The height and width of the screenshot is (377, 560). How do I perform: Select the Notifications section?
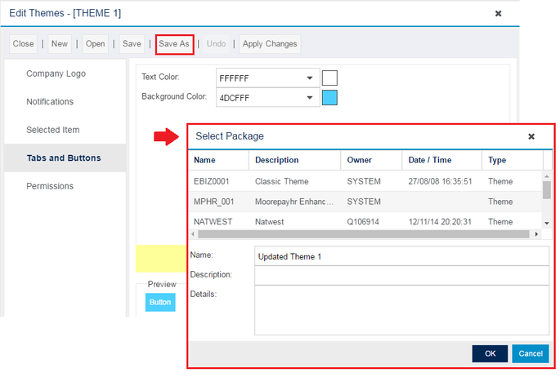50,102
